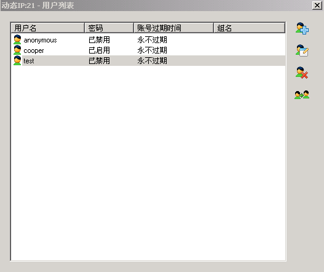Select the test username entry
Screen dimensions: 324x272
(29, 61)
